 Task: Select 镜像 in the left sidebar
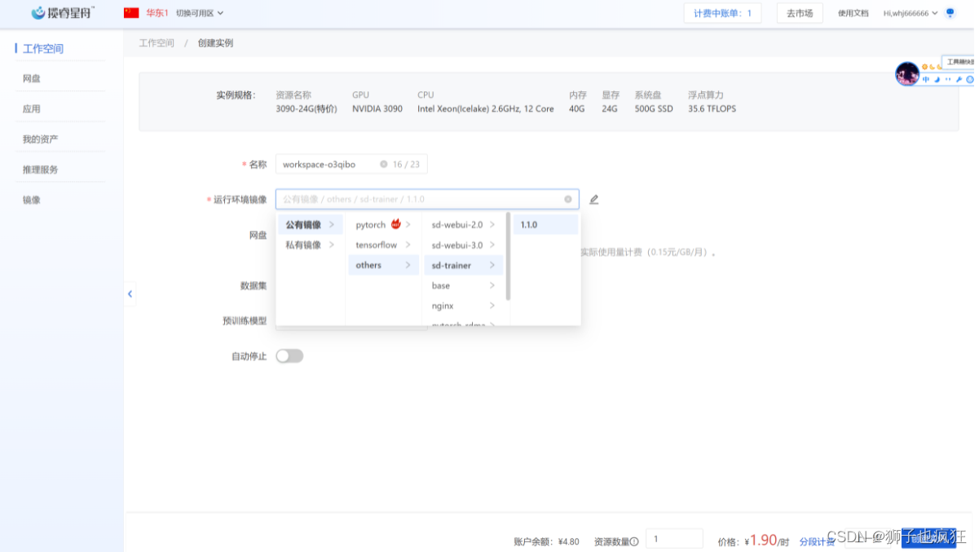pos(30,198)
